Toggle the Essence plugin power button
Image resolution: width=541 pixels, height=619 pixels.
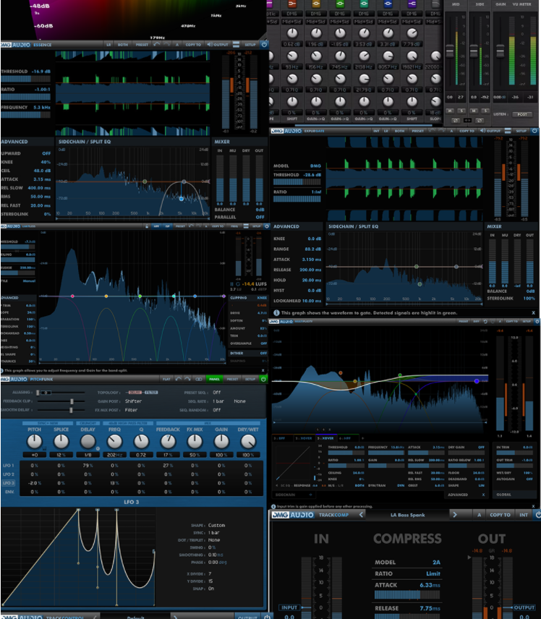tap(264, 45)
